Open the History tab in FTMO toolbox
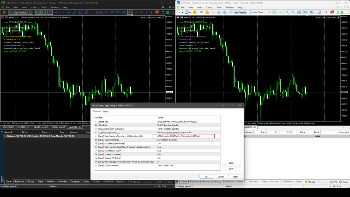Screen dimensions: 350x197 pos(31,182)
